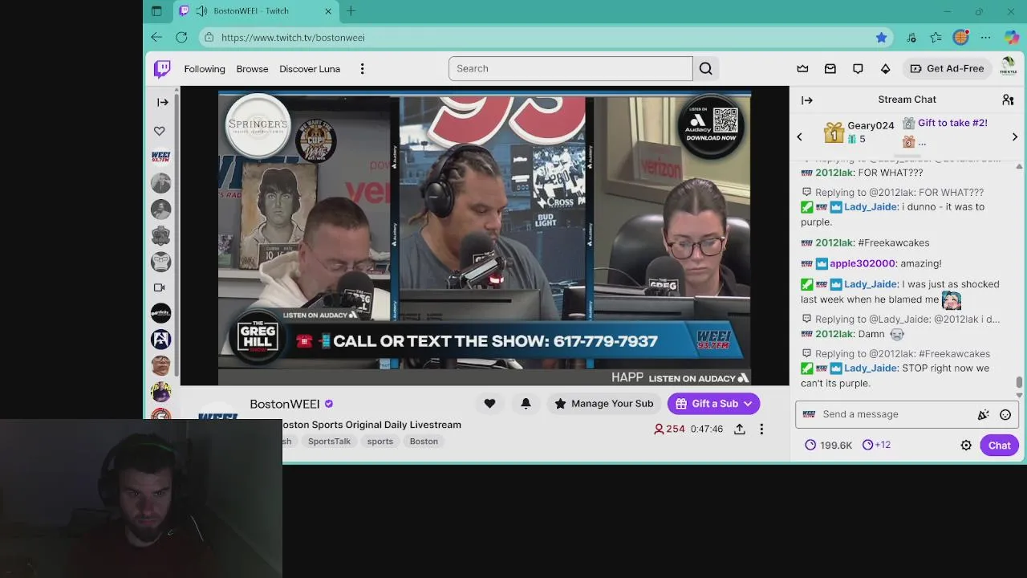Open the Copilot icon in browser toolbar
1027x578 pixels.
point(1010,38)
